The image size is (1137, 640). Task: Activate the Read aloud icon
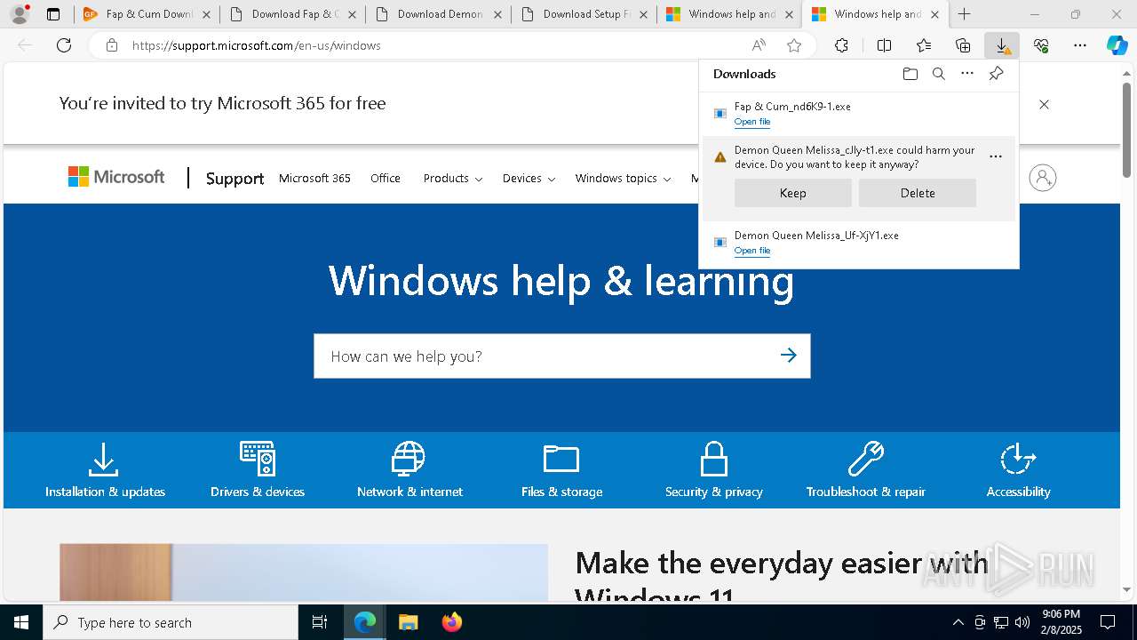pyautogui.click(x=759, y=45)
